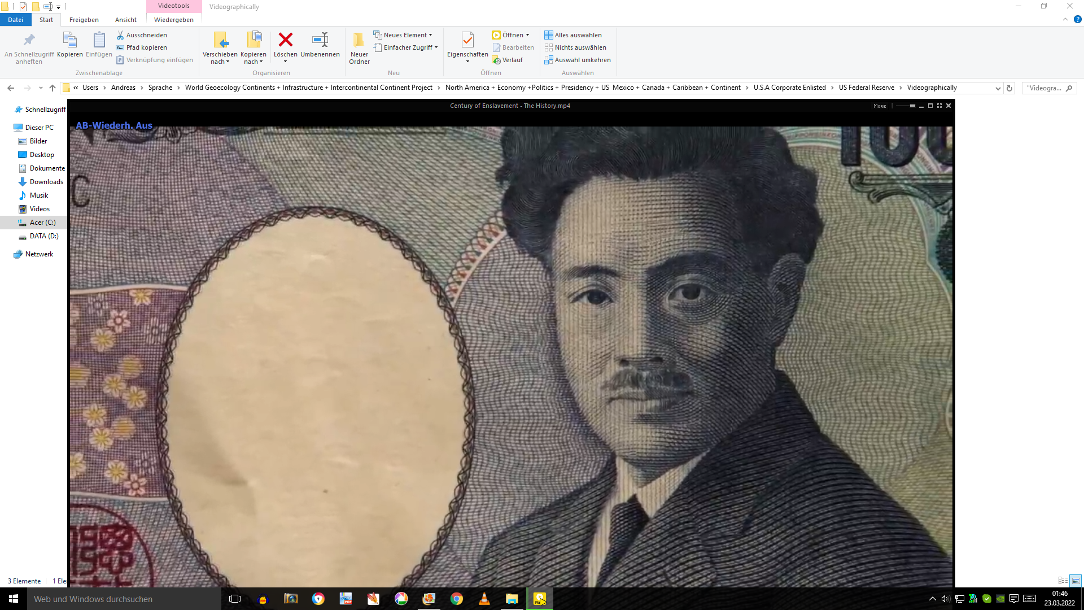Screen dimensions: 1084x610
Task: Switch to the Ansicht ribbon tab
Action: pyautogui.click(x=126, y=20)
